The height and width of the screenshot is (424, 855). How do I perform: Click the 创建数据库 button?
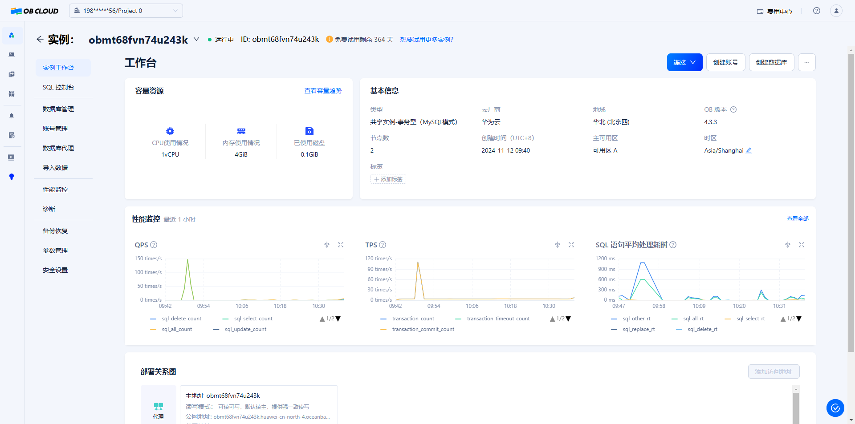pyautogui.click(x=771, y=62)
